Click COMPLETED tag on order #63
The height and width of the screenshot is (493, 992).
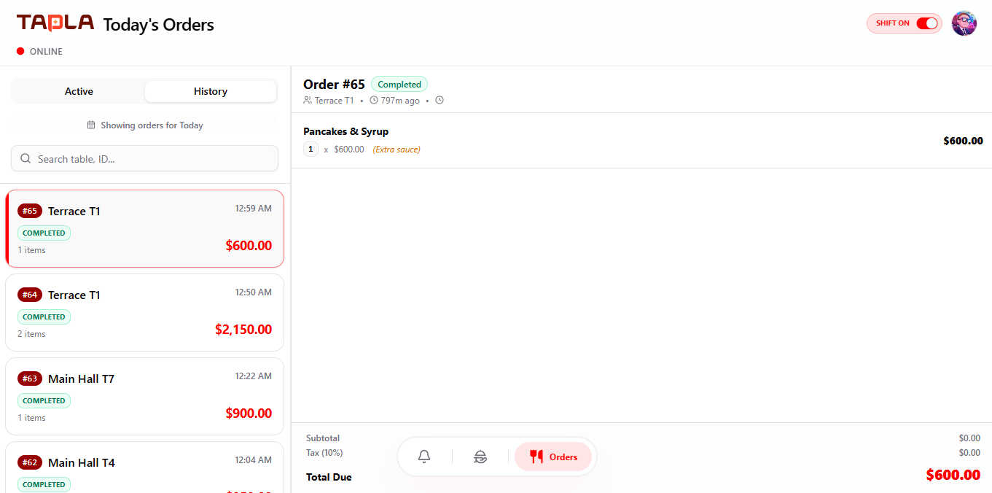click(44, 400)
